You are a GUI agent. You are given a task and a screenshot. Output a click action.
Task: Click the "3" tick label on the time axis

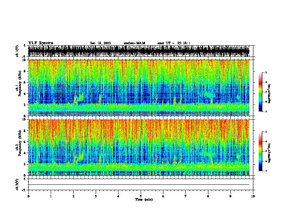(x=96, y=196)
